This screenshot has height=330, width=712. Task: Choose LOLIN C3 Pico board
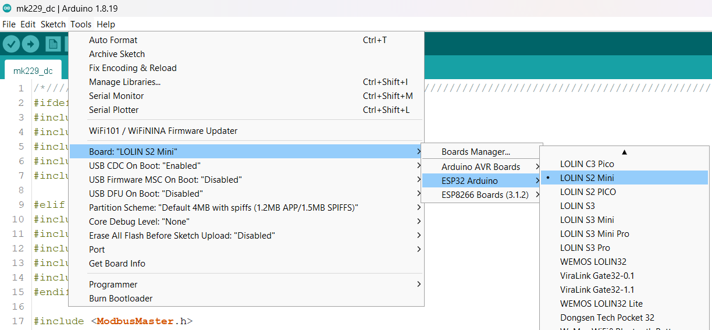[587, 164]
